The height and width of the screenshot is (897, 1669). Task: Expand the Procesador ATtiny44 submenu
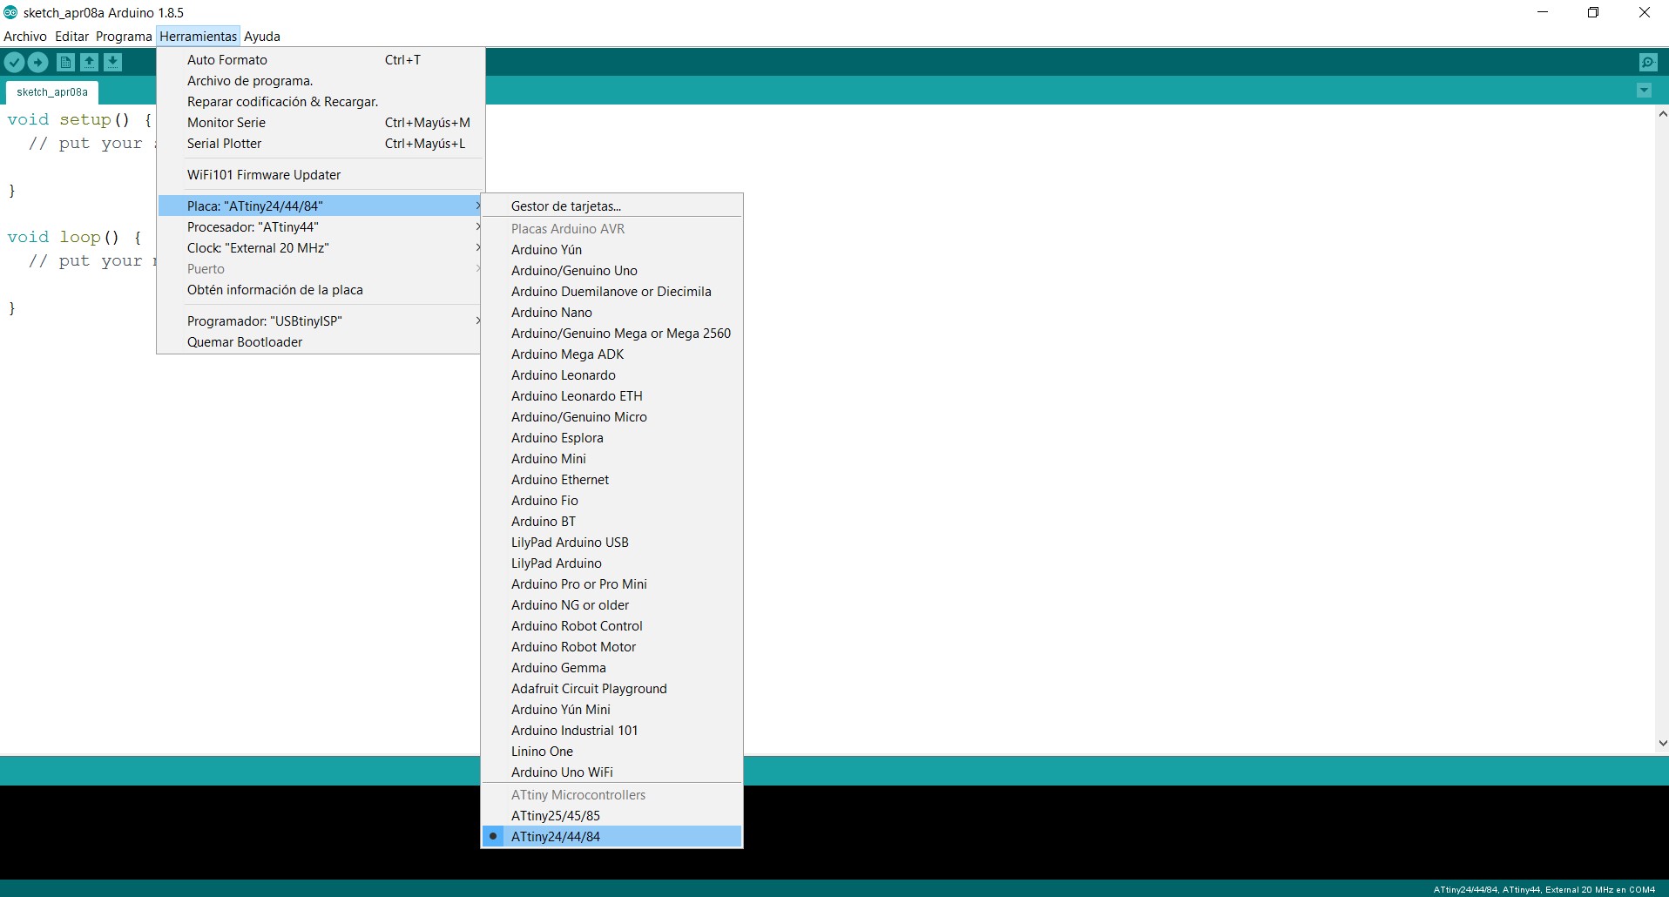click(321, 227)
